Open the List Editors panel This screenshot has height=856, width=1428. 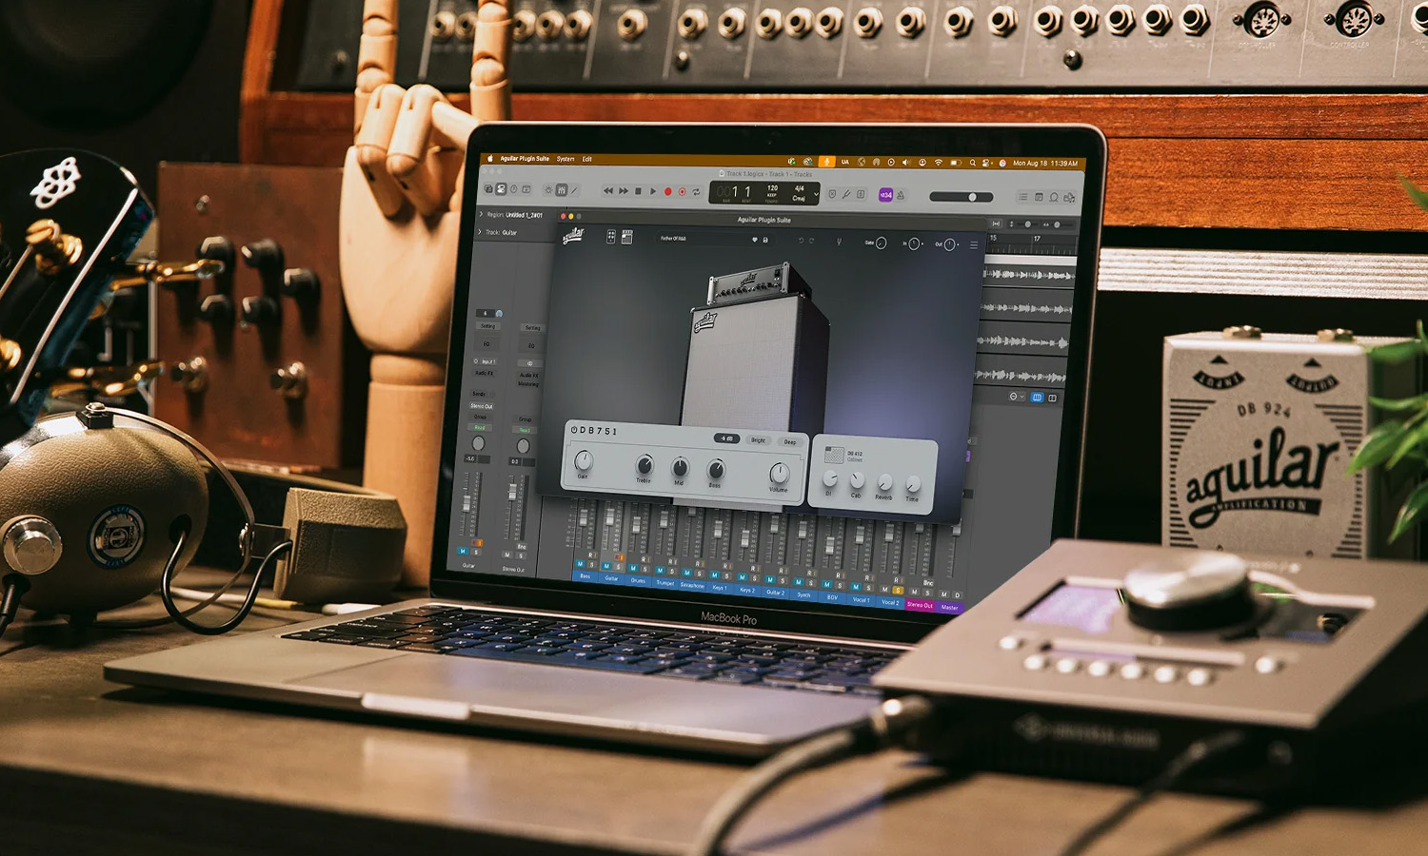click(x=1022, y=197)
